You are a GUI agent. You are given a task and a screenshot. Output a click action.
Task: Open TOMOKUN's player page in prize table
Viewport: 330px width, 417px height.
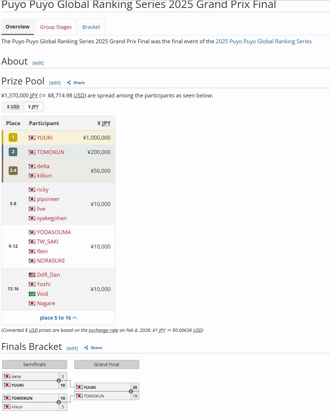[50, 152]
